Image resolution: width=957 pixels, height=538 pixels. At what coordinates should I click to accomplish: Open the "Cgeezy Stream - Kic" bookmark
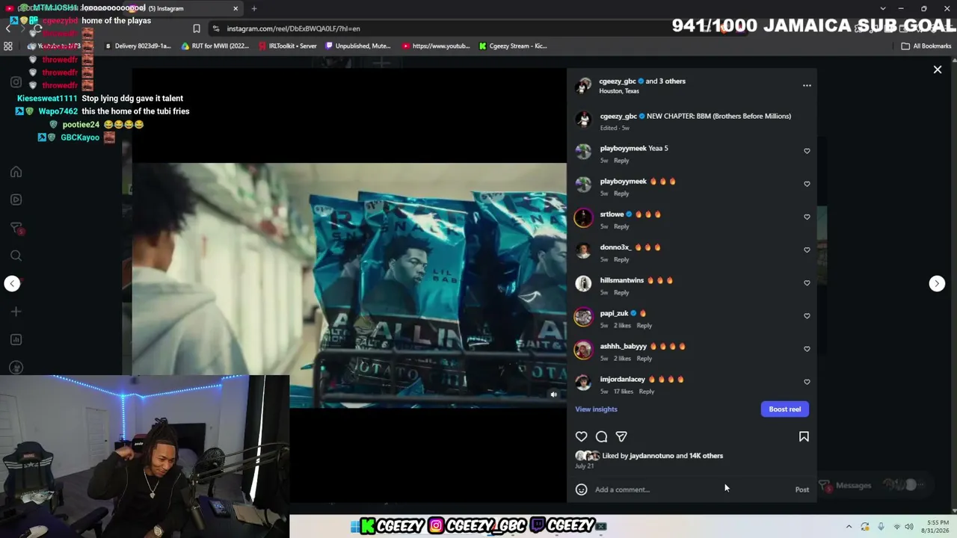click(x=513, y=46)
